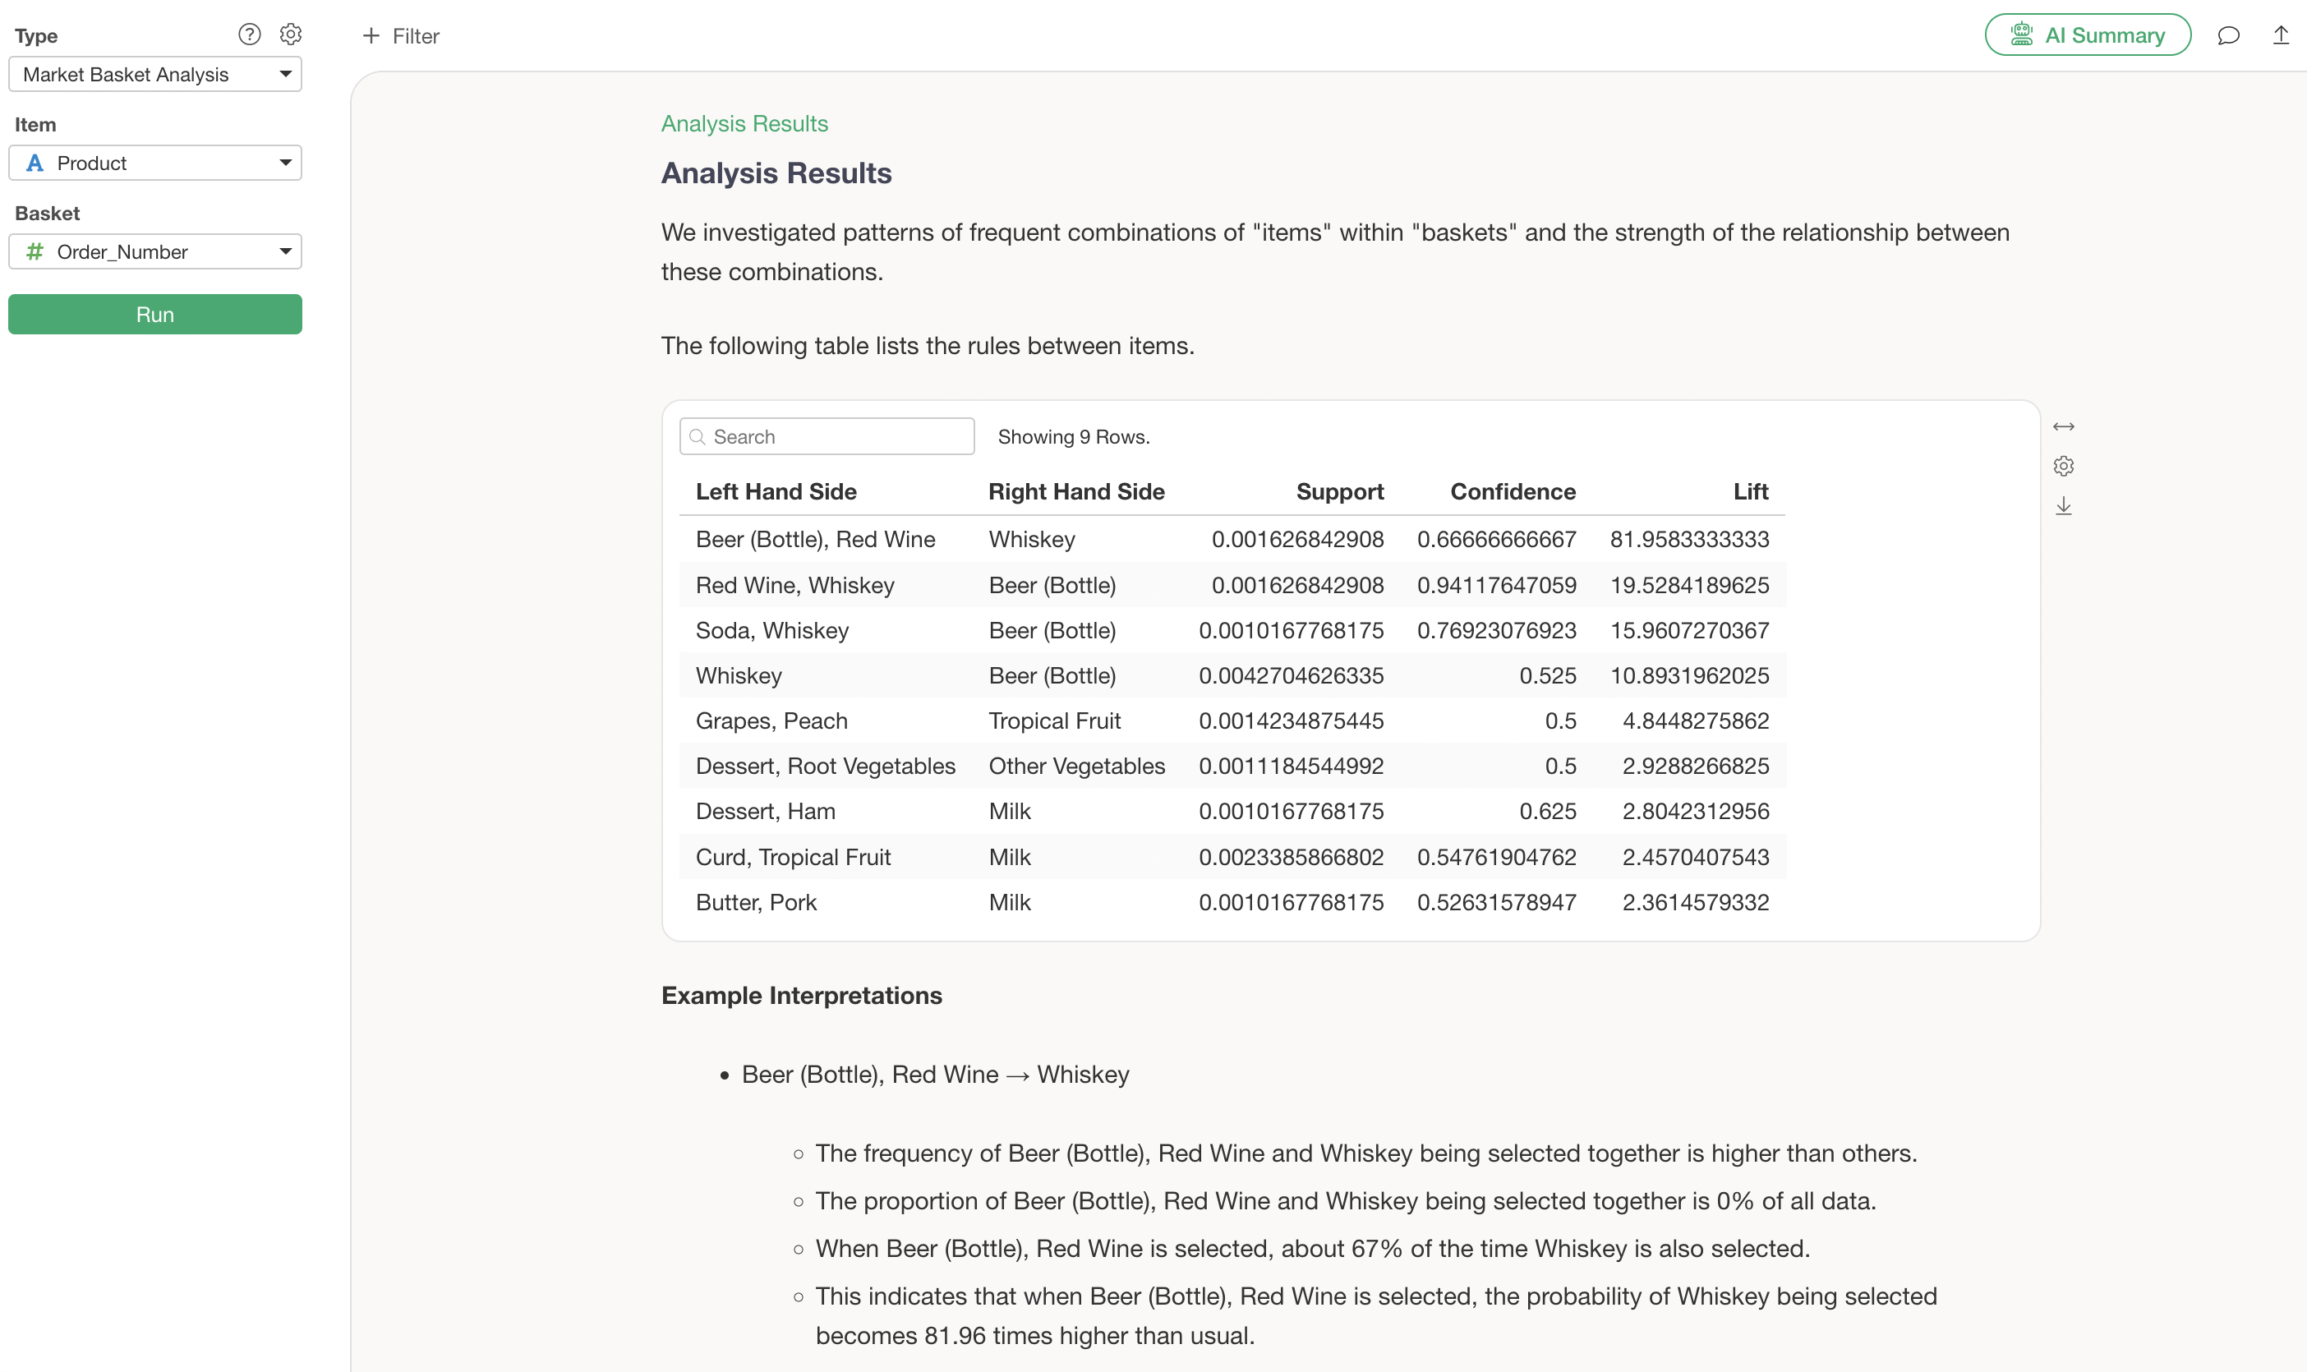The width and height of the screenshot is (2307, 1372).
Task: Sort by Lift column header
Action: [1750, 492]
